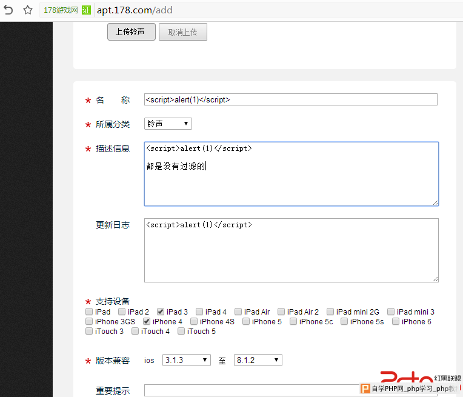Click the 更新日志 label text
Screen dimensions: 463x397
113,225
